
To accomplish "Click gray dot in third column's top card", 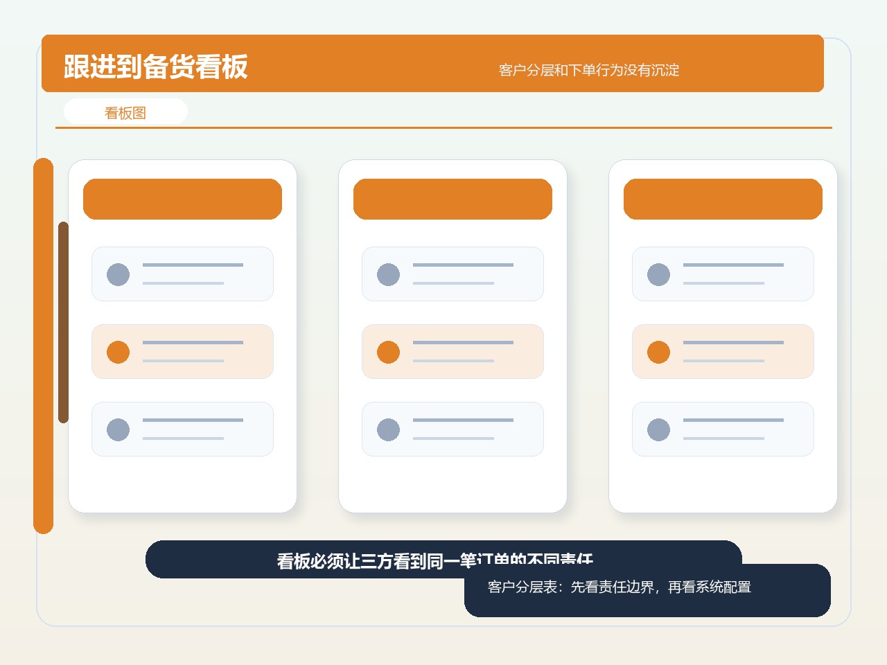I will 658,274.
